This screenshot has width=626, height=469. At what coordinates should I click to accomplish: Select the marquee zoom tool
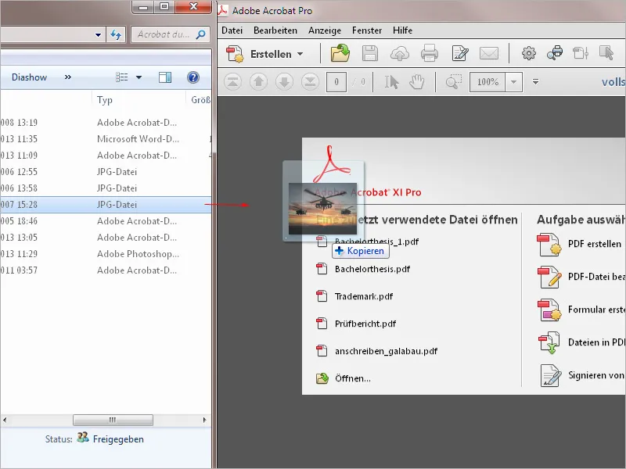[454, 81]
